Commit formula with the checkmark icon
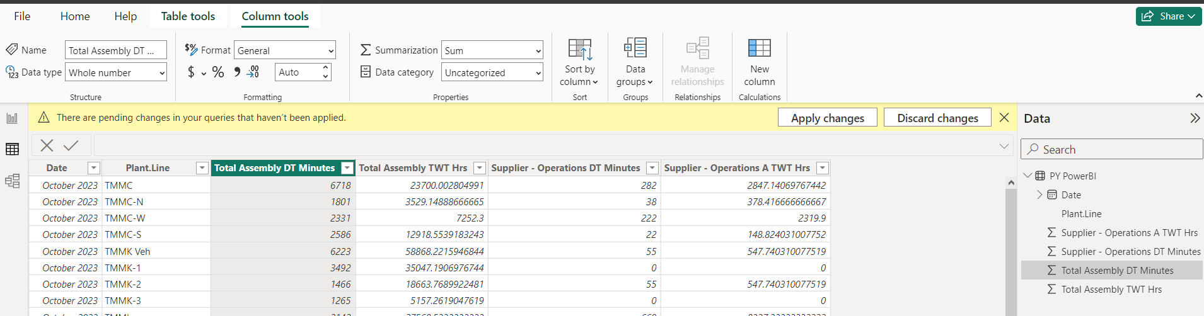The width and height of the screenshot is (1204, 316). (x=71, y=145)
